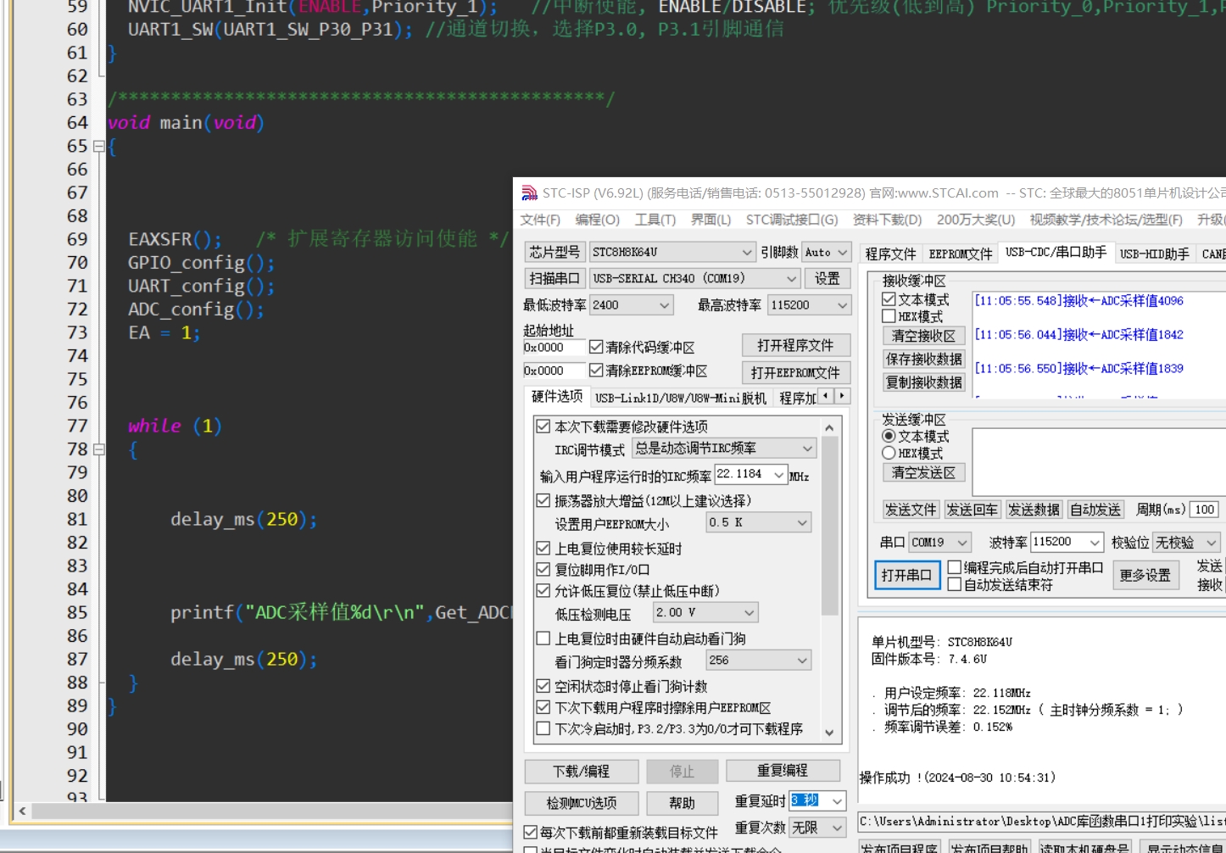Collapse the fold marker at line 78

(x=98, y=449)
